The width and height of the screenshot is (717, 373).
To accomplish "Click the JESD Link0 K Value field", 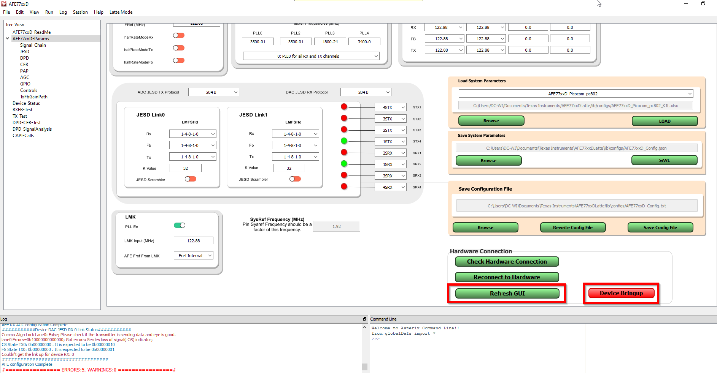I will (x=185, y=168).
